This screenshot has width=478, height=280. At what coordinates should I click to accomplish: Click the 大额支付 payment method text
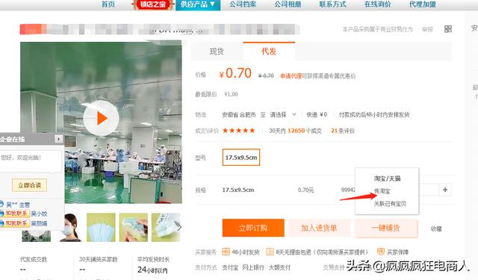(279, 267)
